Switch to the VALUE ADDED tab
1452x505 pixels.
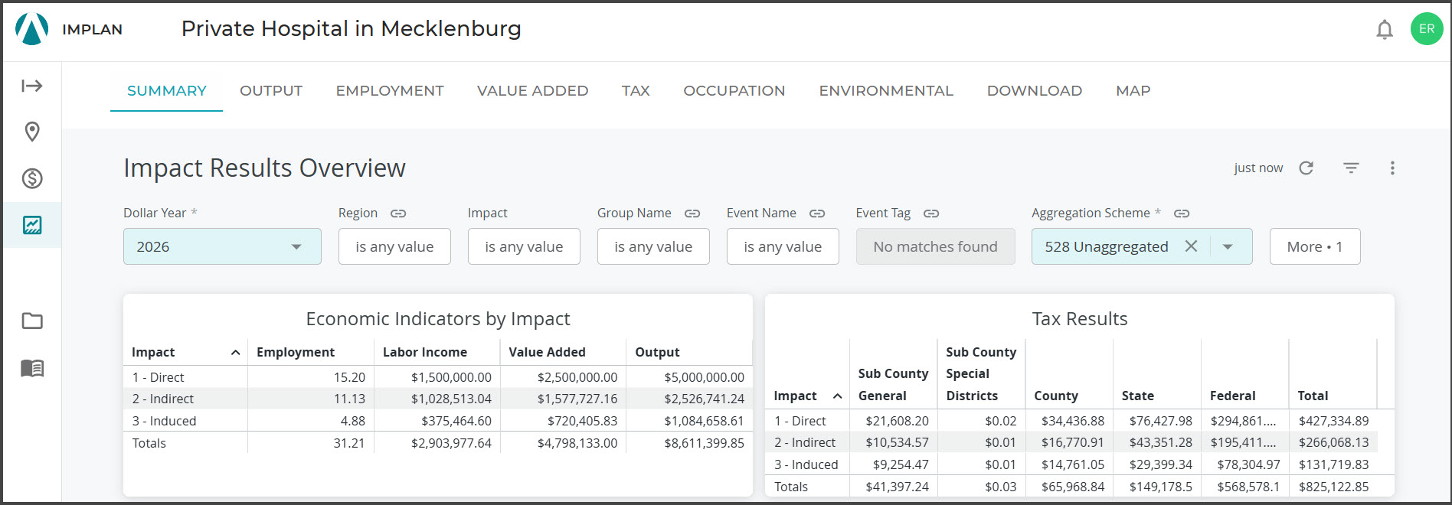click(533, 90)
